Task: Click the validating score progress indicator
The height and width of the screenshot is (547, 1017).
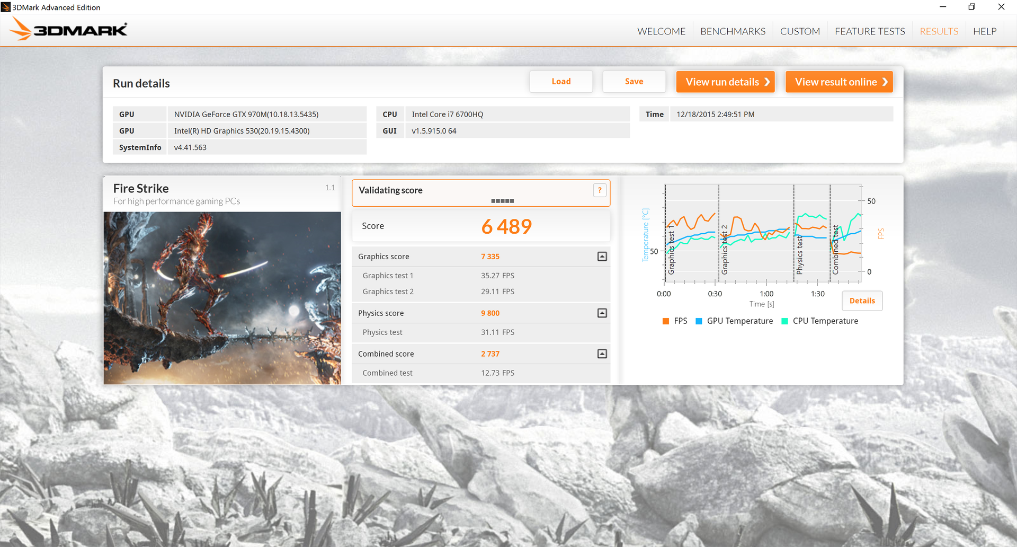Action: click(503, 201)
